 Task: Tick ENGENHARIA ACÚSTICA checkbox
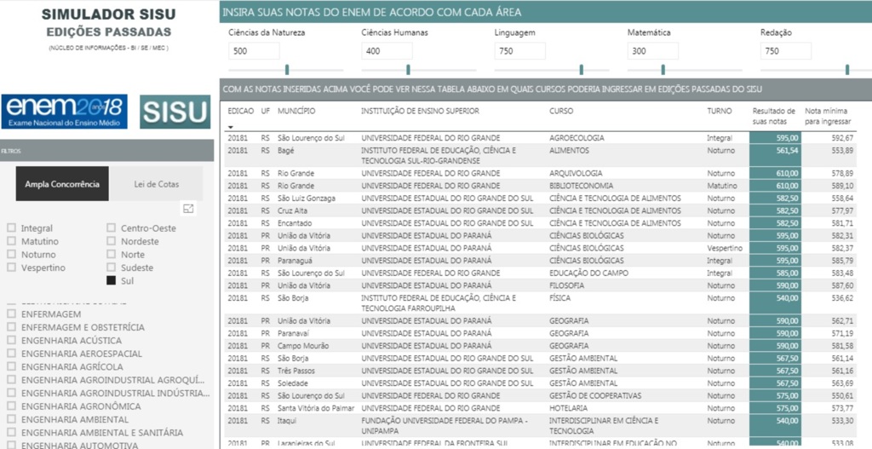[11, 341]
